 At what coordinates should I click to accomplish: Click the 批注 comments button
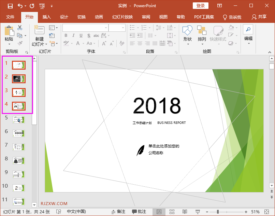(x=139, y=212)
